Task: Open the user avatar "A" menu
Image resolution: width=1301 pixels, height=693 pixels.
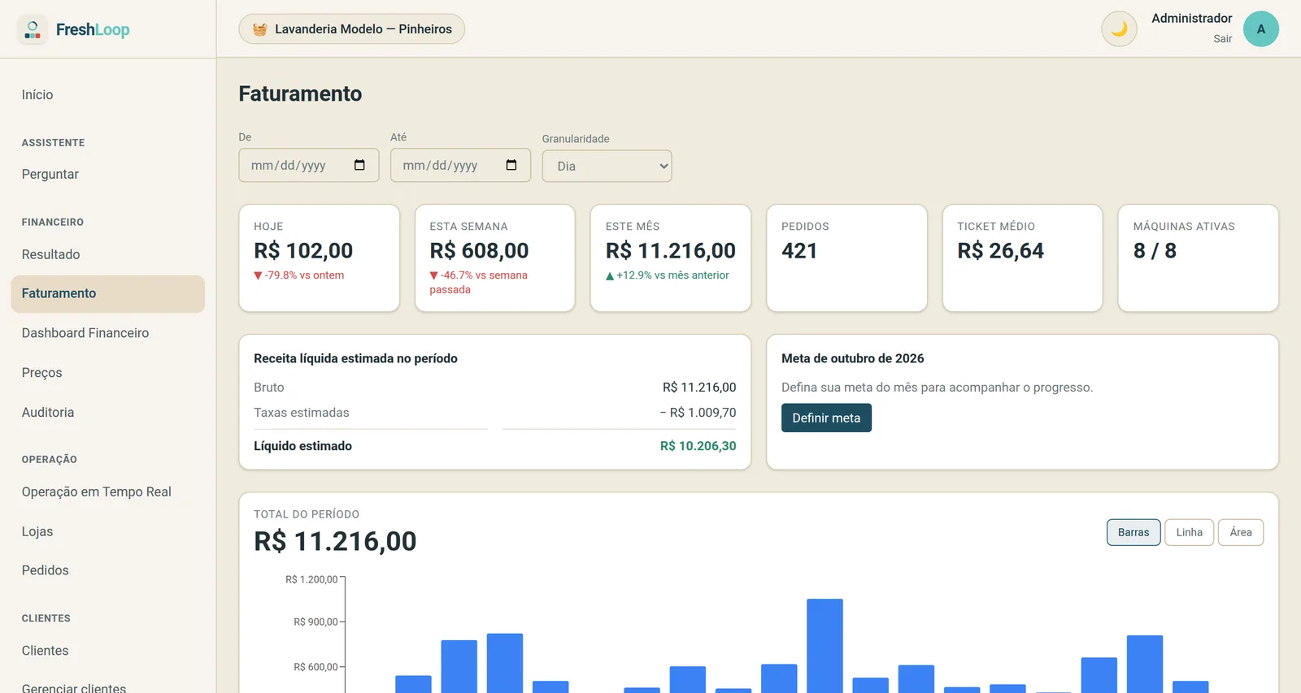Action: click(x=1261, y=29)
